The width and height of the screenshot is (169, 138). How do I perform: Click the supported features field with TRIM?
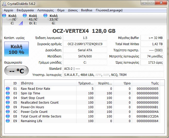[113, 75]
